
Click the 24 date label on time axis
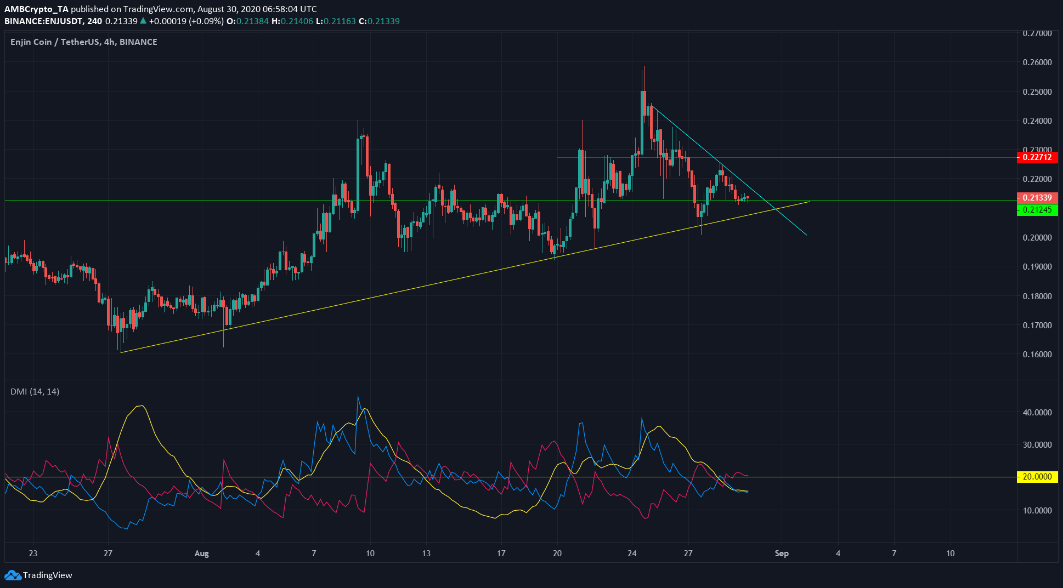point(632,553)
